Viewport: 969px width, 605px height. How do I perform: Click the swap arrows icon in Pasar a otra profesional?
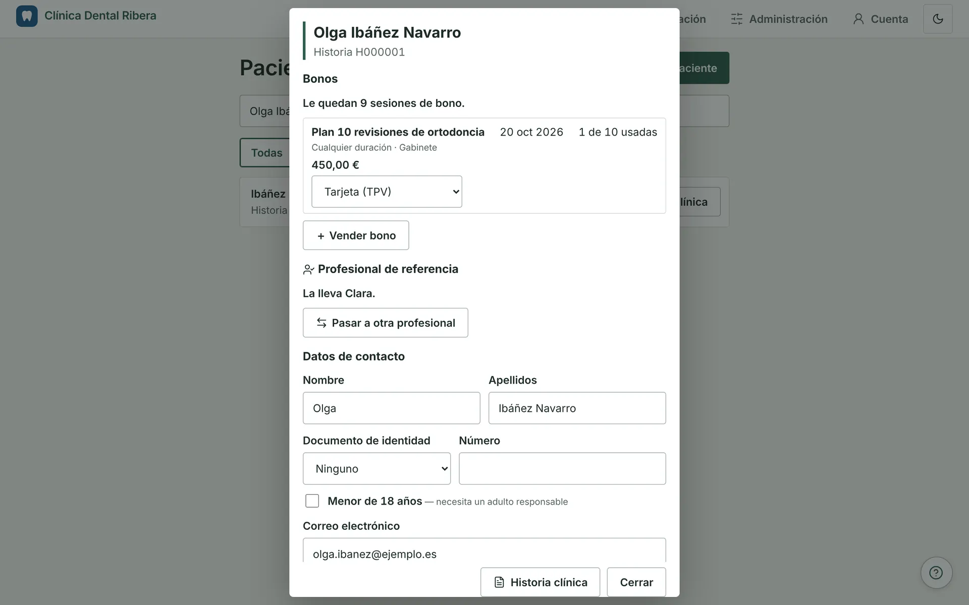pyautogui.click(x=321, y=323)
